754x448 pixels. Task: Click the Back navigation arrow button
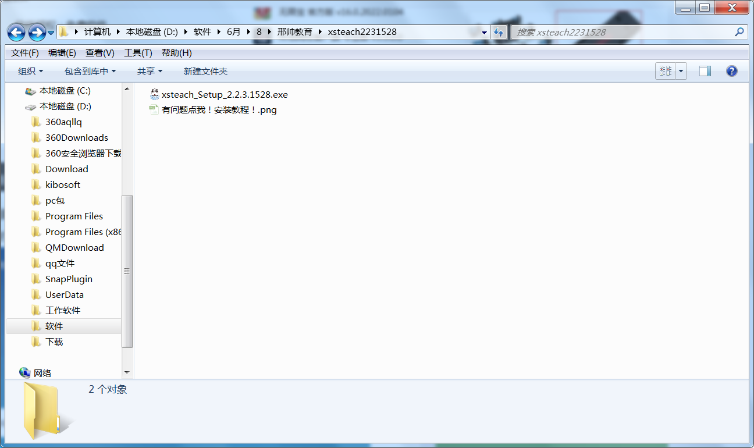pyautogui.click(x=16, y=32)
